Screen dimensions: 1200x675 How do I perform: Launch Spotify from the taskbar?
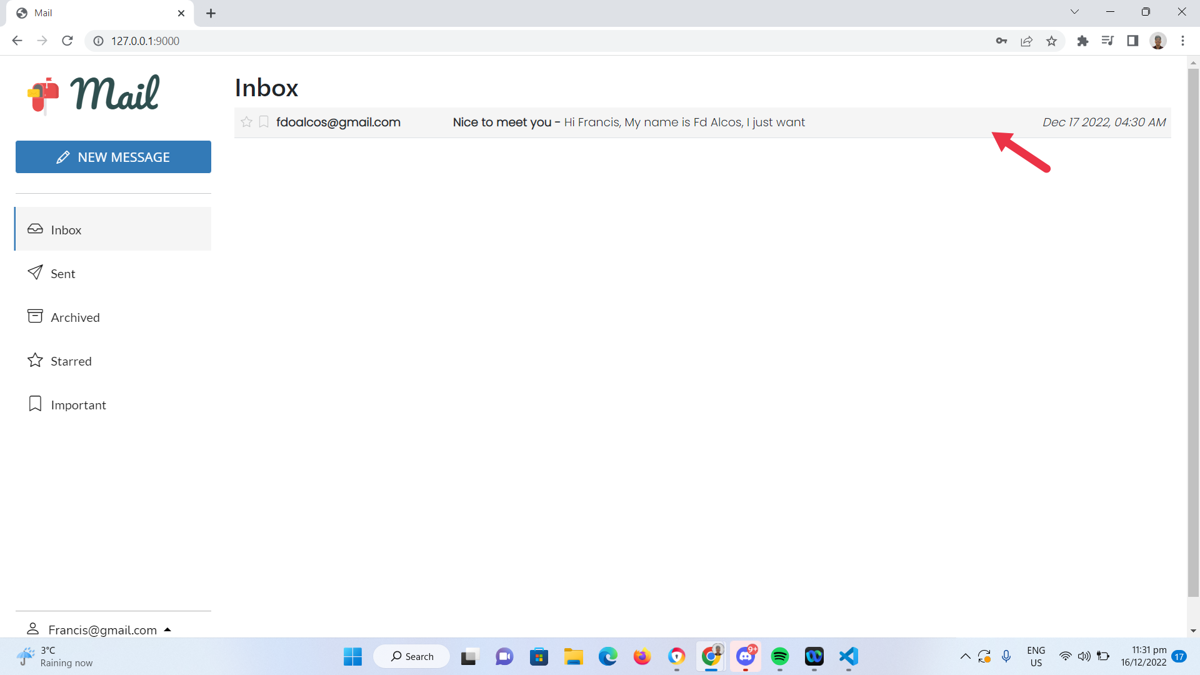[779, 656]
